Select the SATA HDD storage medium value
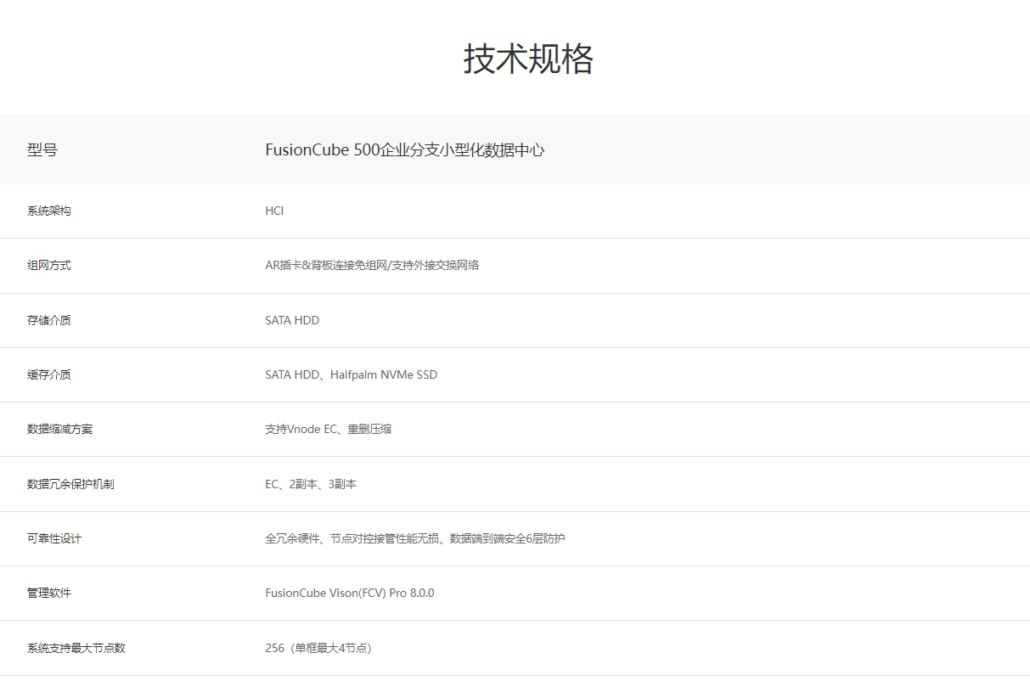This screenshot has width=1030, height=681. point(292,320)
